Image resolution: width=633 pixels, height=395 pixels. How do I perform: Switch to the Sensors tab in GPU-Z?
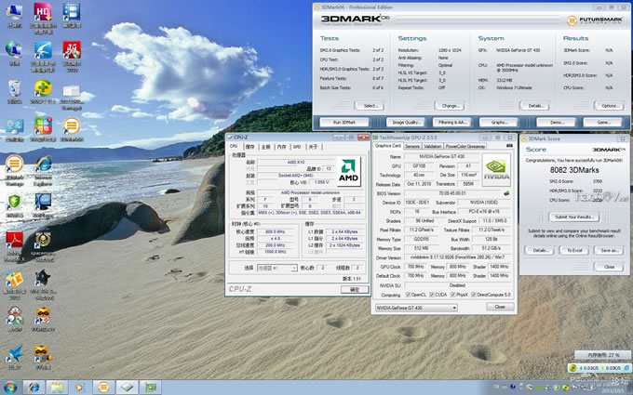click(412, 146)
